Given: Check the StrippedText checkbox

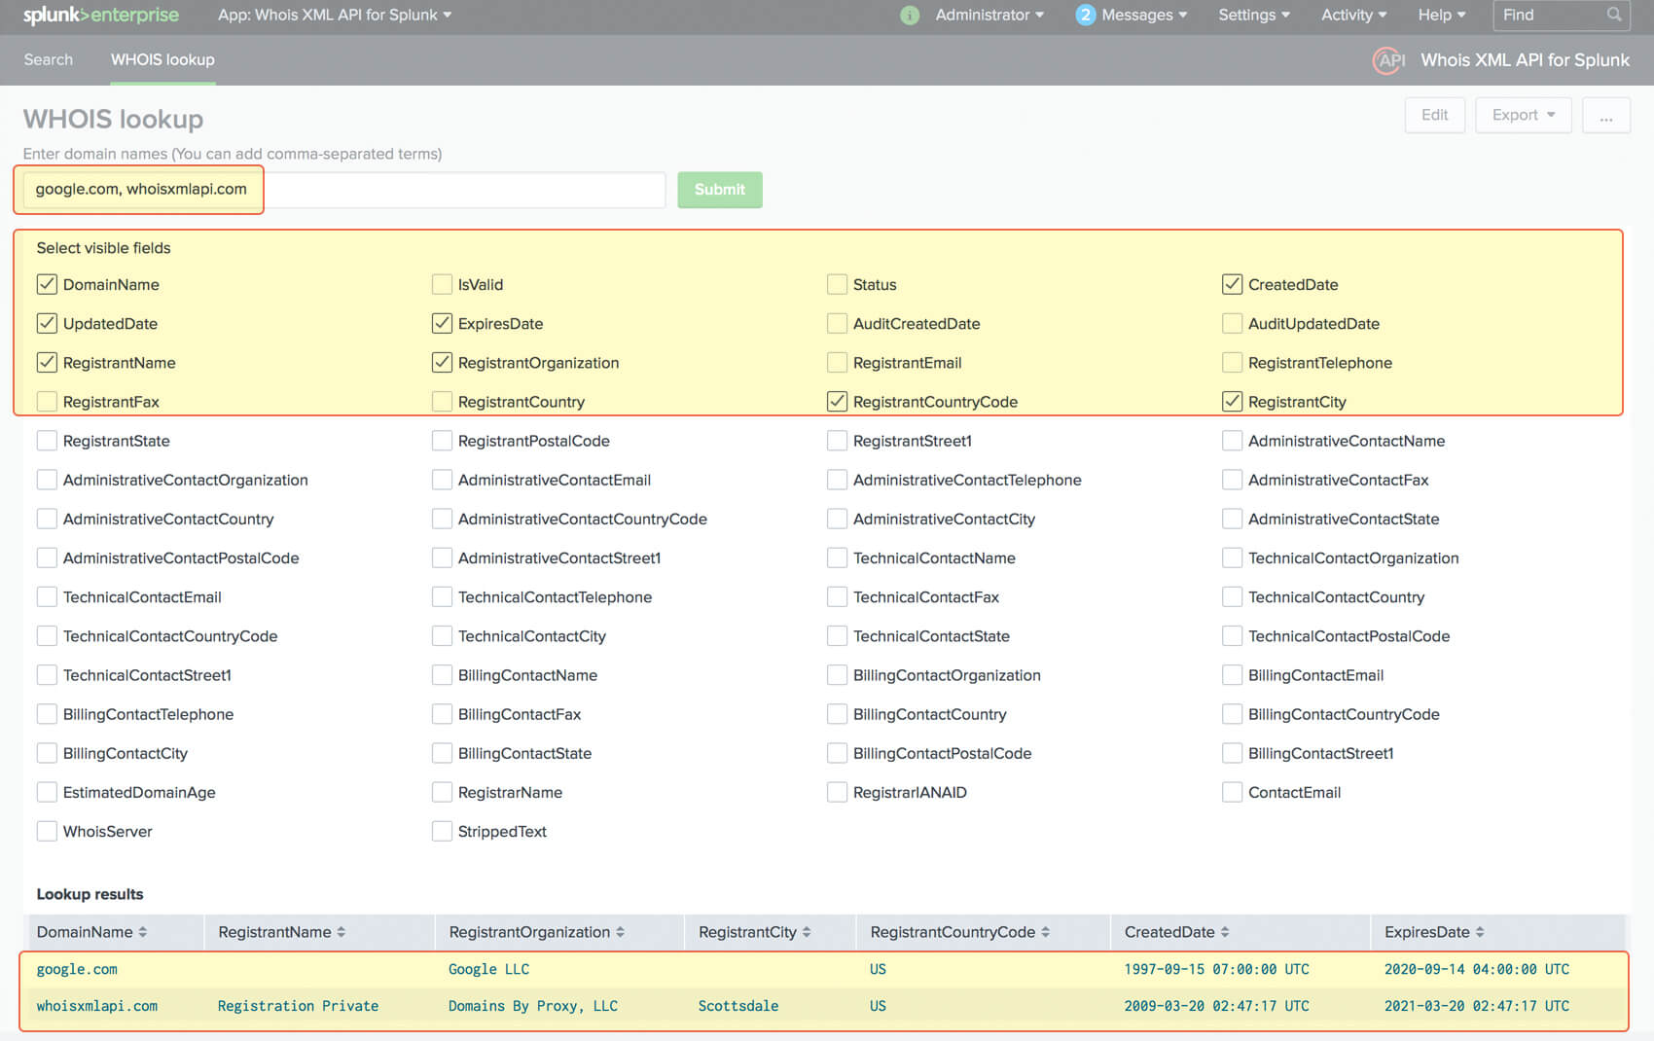Looking at the screenshot, I should coord(442,831).
